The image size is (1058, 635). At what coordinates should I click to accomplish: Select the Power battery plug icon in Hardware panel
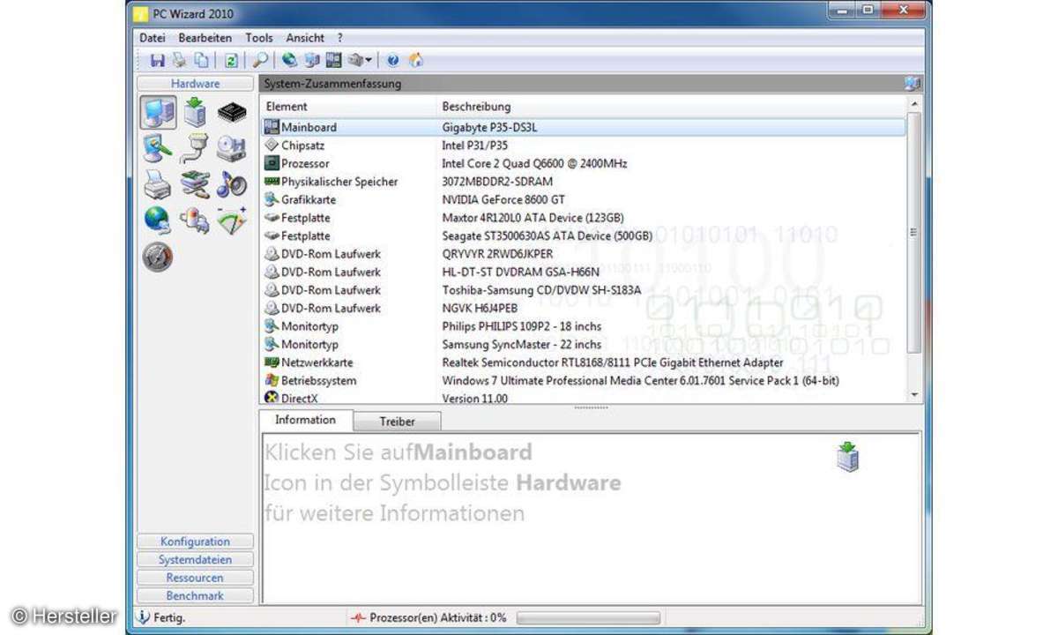pos(195,220)
